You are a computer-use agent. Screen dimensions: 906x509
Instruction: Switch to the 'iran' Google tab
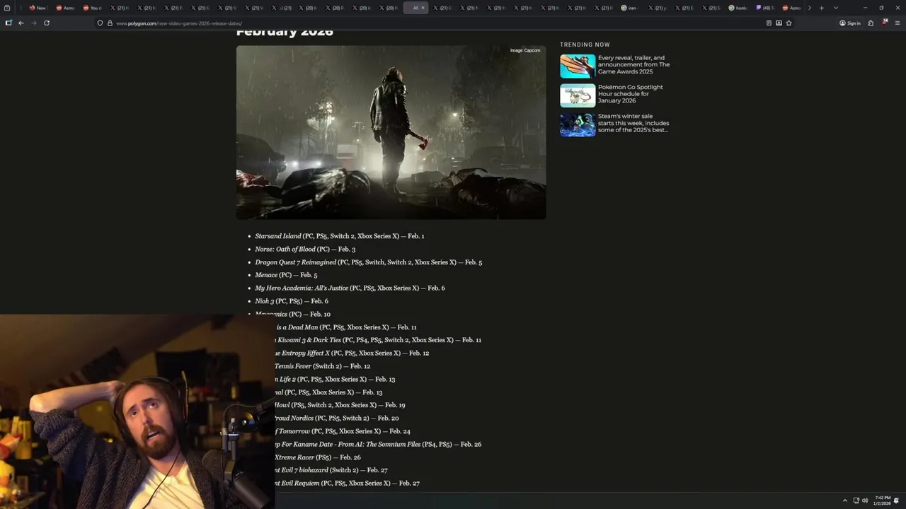click(x=629, y=8)
